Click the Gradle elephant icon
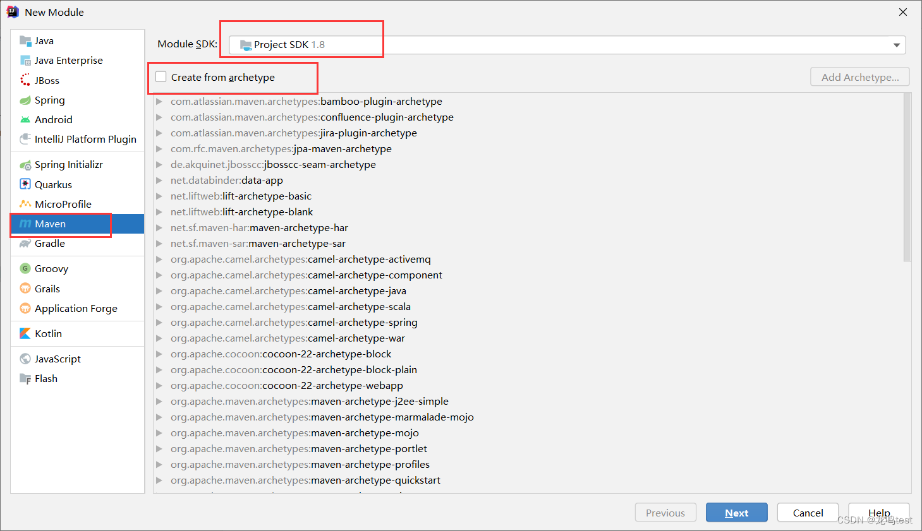Viewport: 922px width, 531px height. [25, 244]
